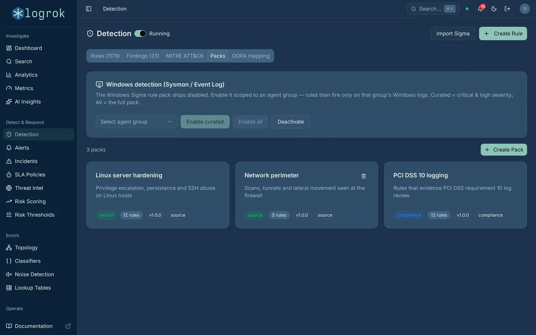Select the Packs tab
Viewport: 536px width, 335px height.
coord(218,56)
